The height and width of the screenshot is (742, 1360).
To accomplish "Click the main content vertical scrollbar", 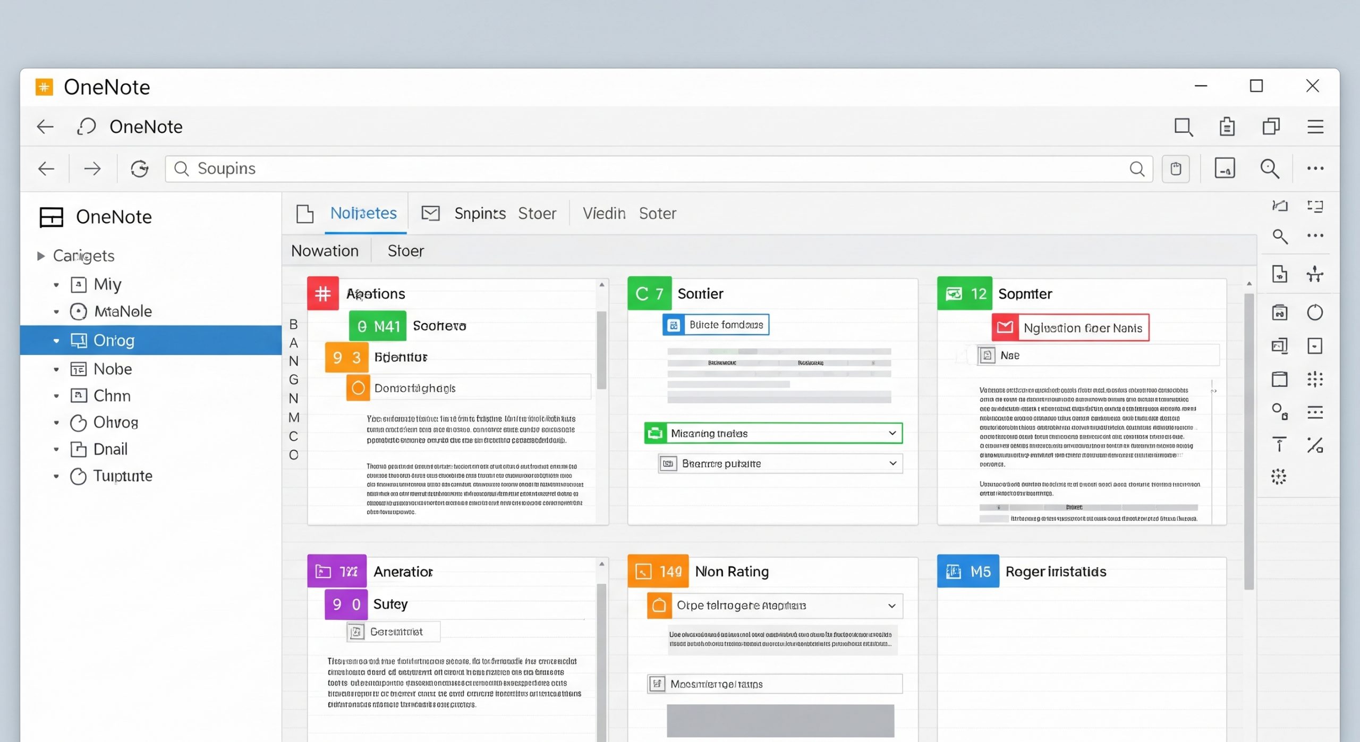I will point(1249,441).
